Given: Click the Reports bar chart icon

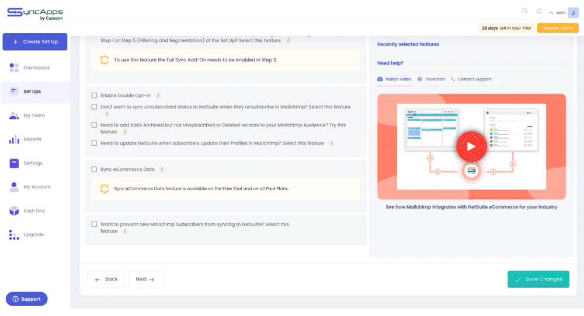Looking at the screenshot, I should click(x=14, y=139).
